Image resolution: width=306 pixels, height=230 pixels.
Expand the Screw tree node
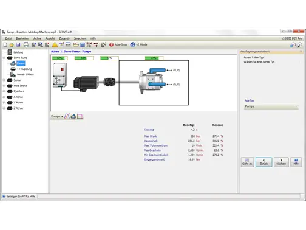[x=4, y=80]
